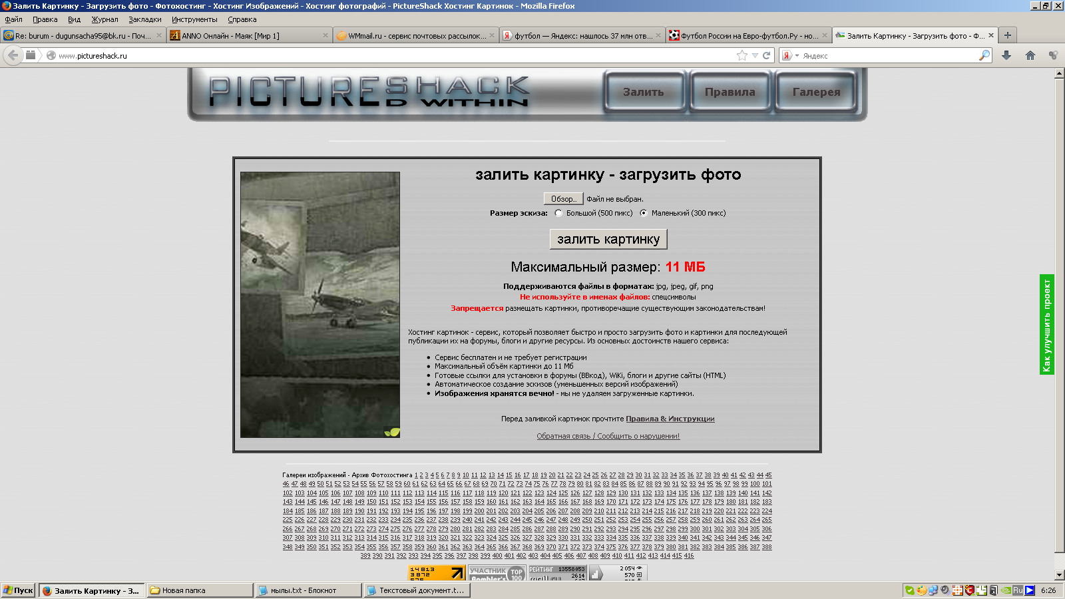This screenshot has width=1065, height=599.
Task: Click the green Как улучшить проект side tab
Action: [1047, 325]
